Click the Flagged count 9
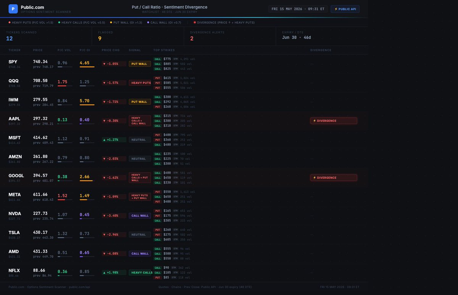The height and width of the screenshot is (295, 458). (x=100, y=38)
